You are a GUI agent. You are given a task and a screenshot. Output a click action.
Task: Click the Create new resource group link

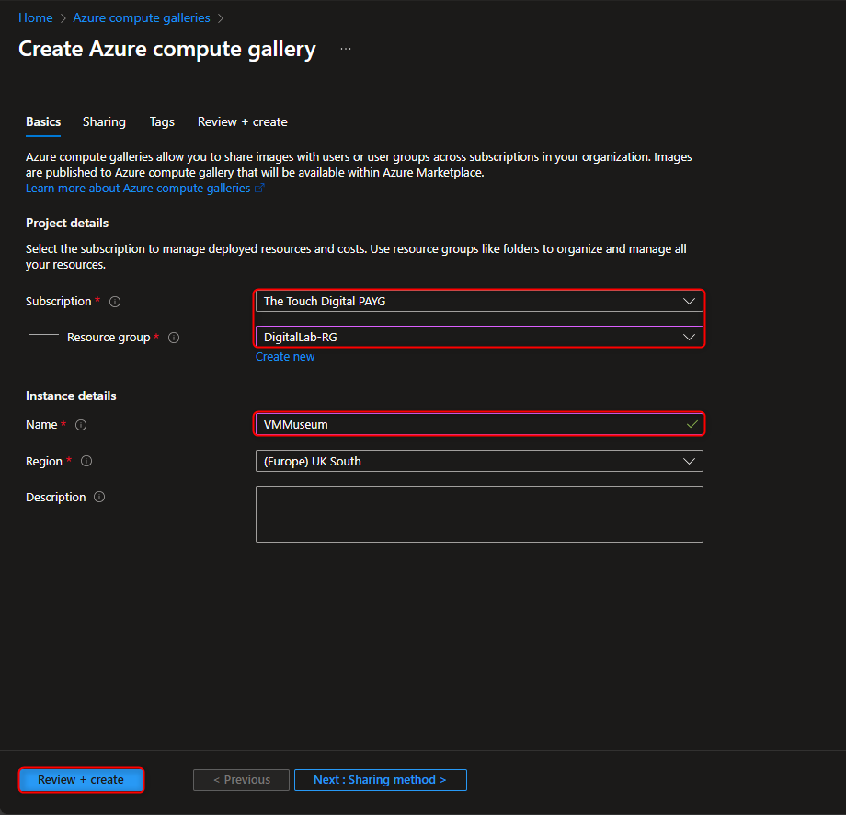[x=285, y=356]
